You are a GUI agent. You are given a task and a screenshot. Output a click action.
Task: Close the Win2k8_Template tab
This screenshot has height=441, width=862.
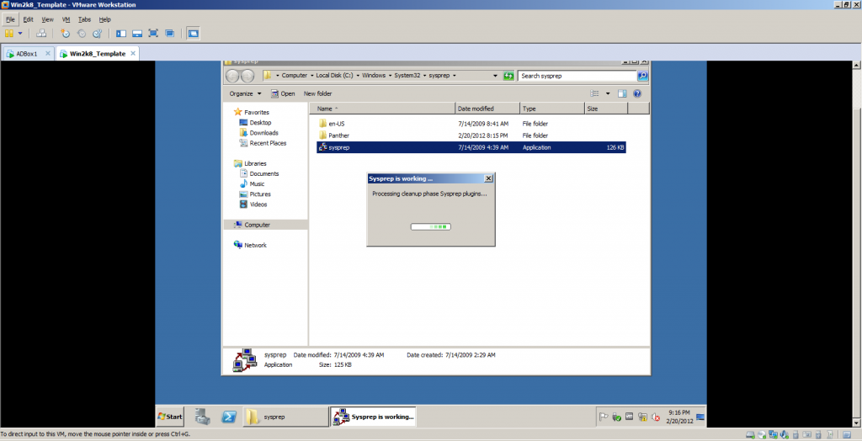click(x=132, y=53)
